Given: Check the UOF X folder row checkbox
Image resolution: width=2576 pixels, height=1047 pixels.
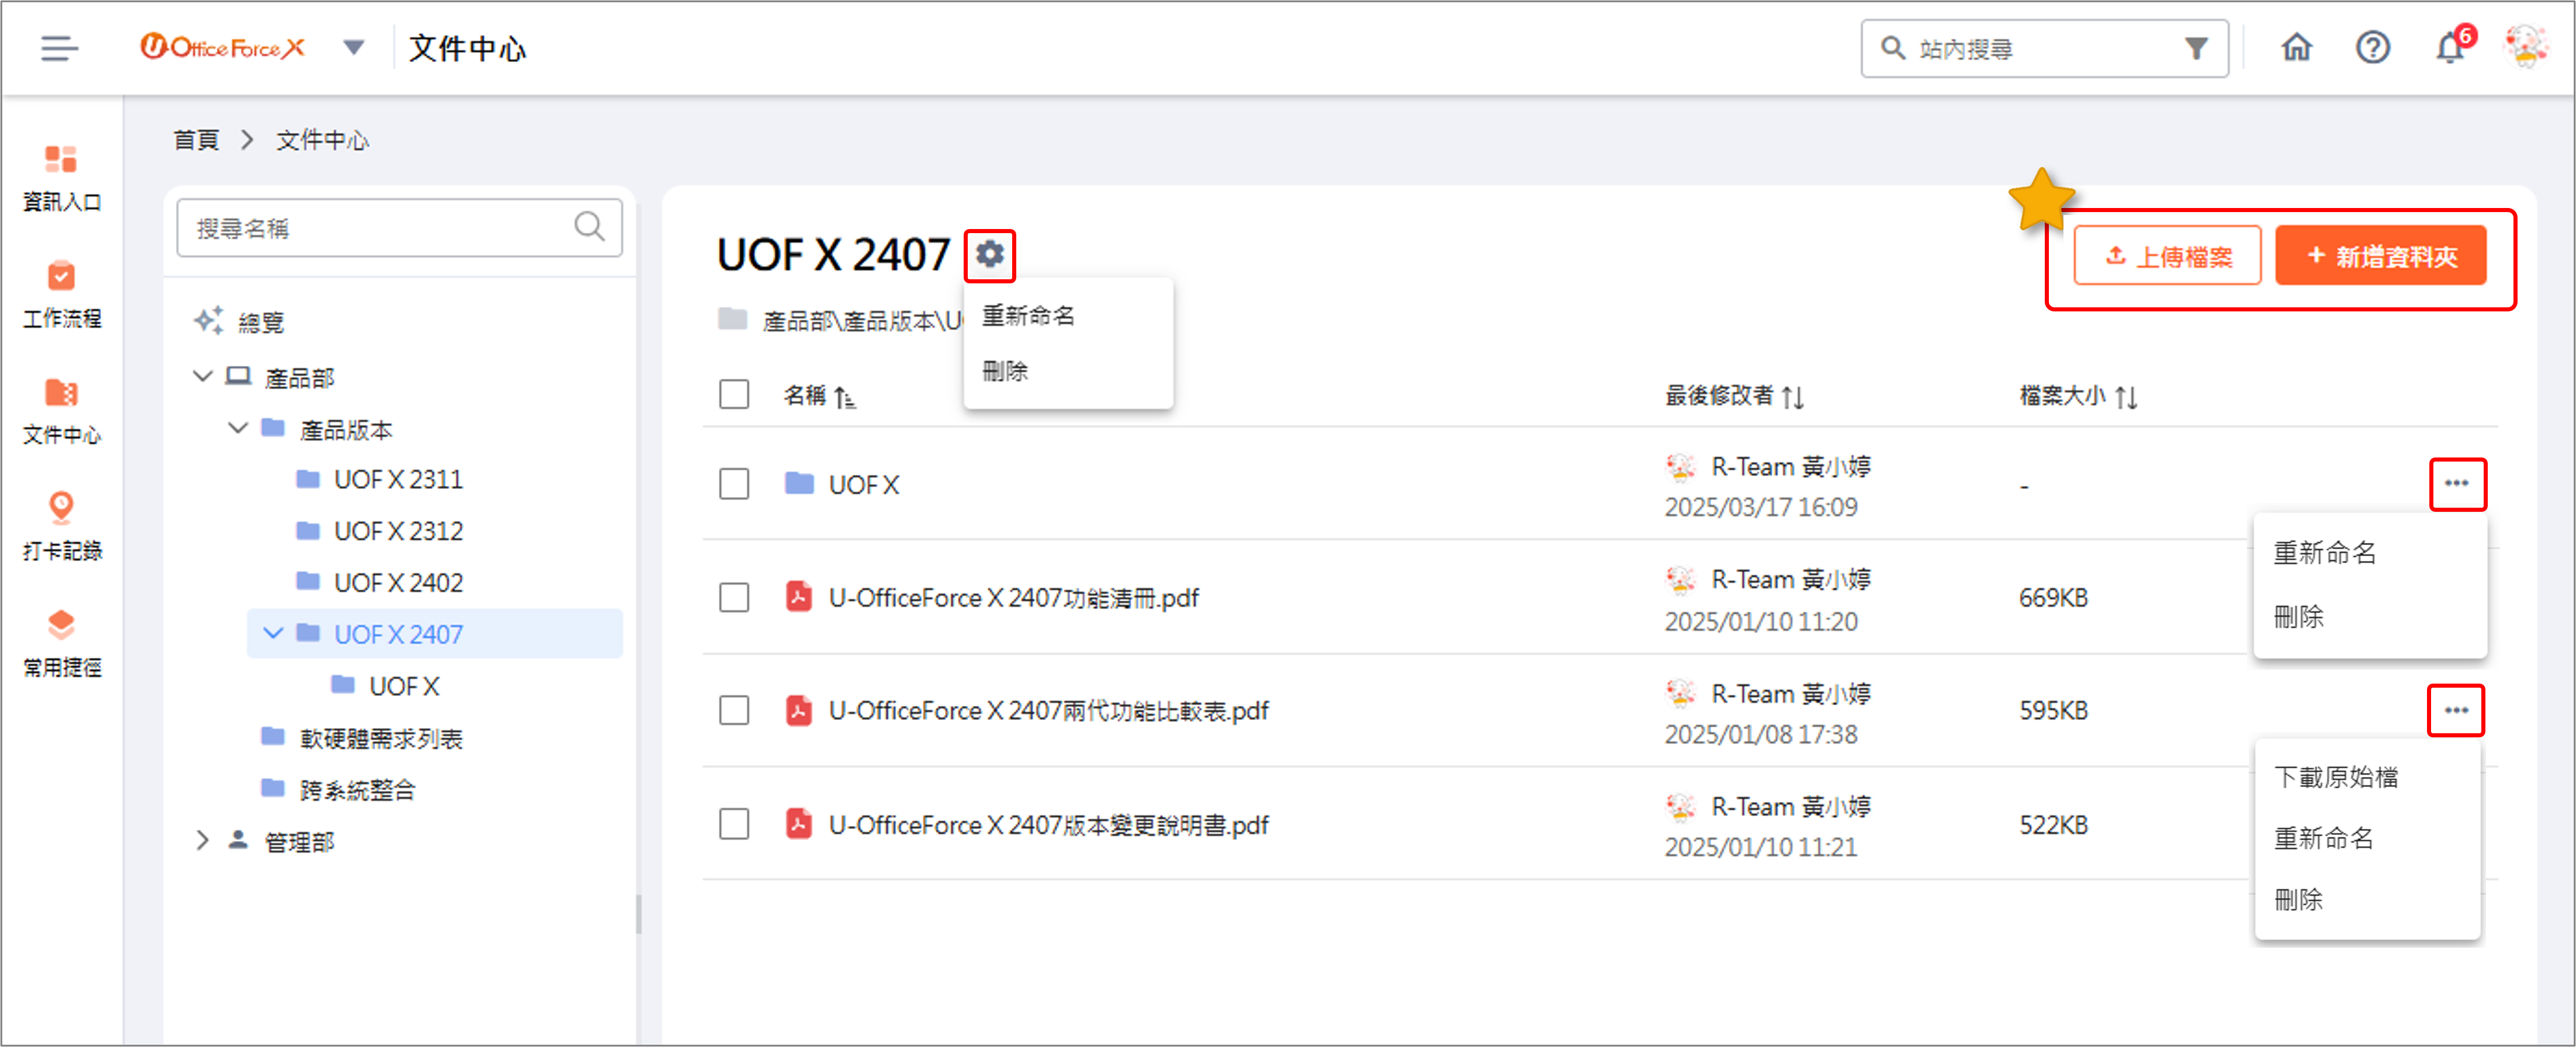Looking at the screenshot, I should (x=734, y=484).
